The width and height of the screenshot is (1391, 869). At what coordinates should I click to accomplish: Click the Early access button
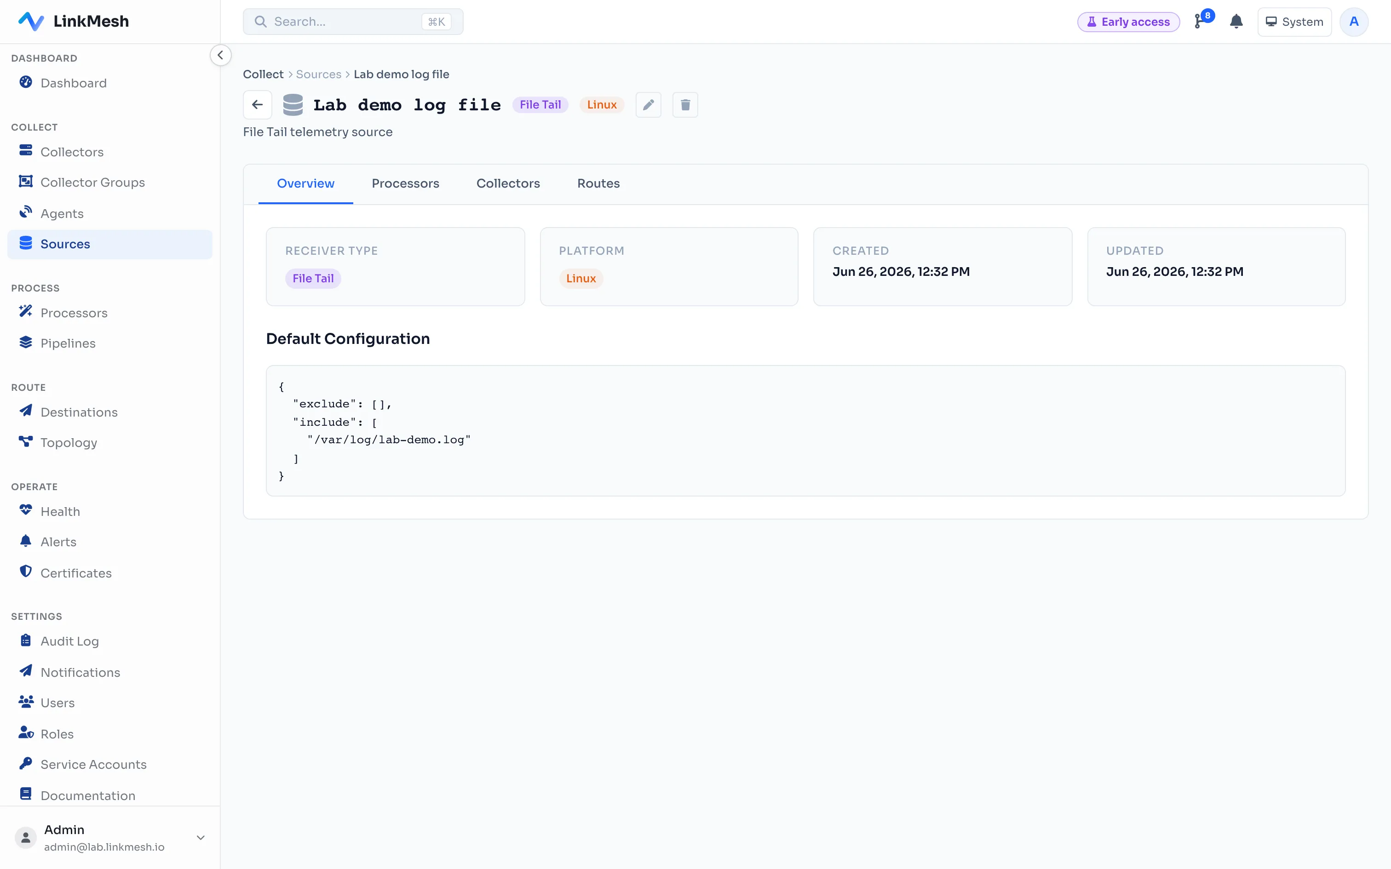(1128, 22)
